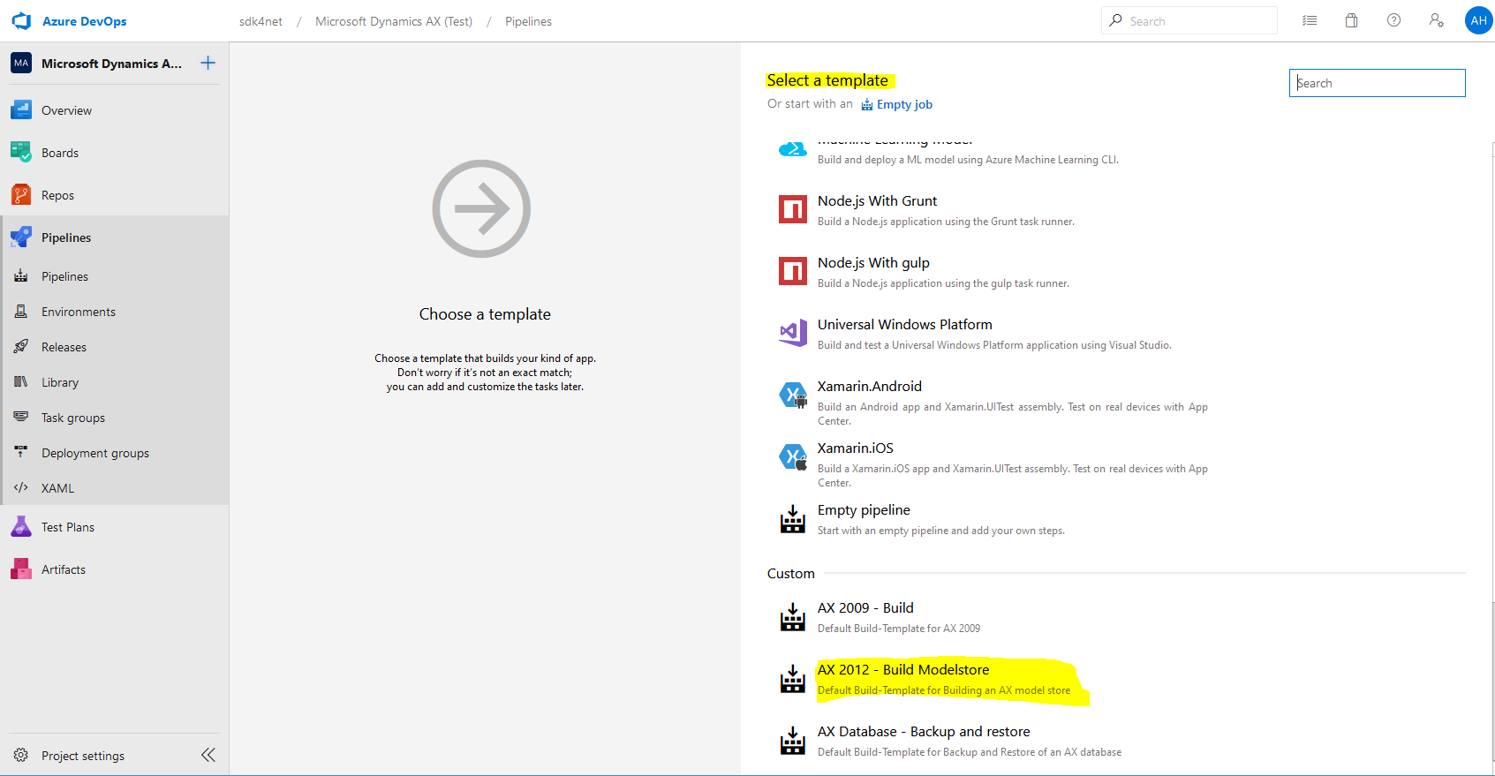Click the Environments icon in sidebar
The image size is (1495, 776).
coord(21,312)
